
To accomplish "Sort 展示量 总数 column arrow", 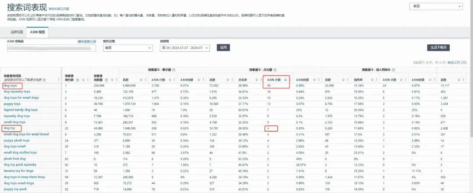I will [x=141, y=80].
